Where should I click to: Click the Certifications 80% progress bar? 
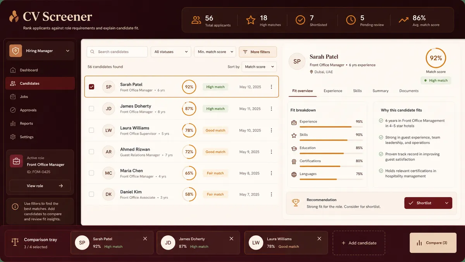(x=331, y=166)
